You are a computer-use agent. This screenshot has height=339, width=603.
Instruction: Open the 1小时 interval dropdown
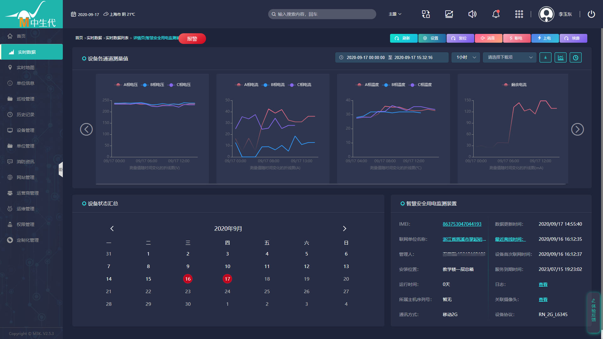point(466,57)
